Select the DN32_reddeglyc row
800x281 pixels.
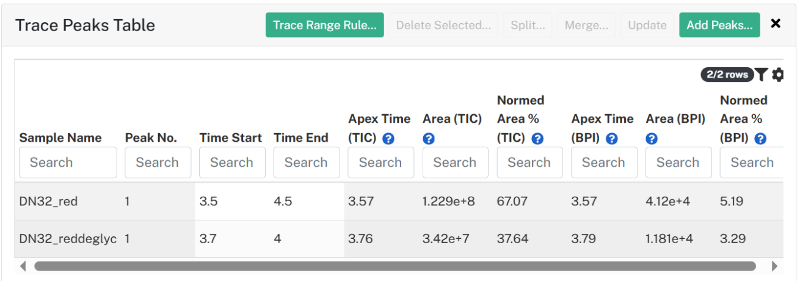pos(399,239)
